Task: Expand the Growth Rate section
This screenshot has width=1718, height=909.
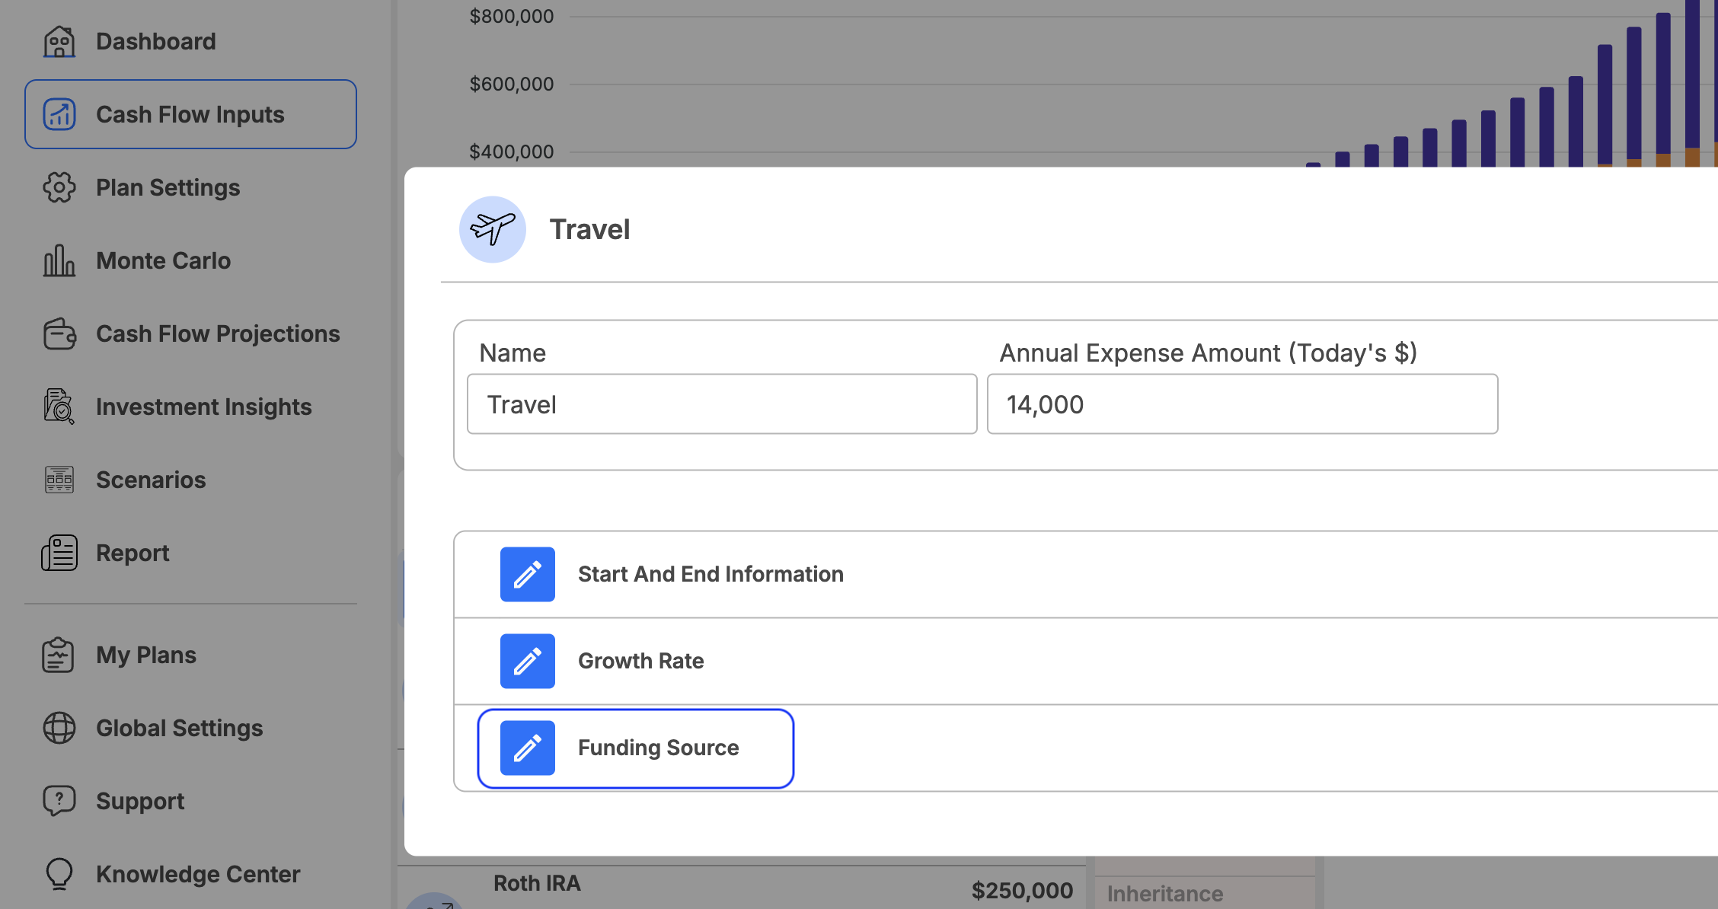Action: point(1086,661)
